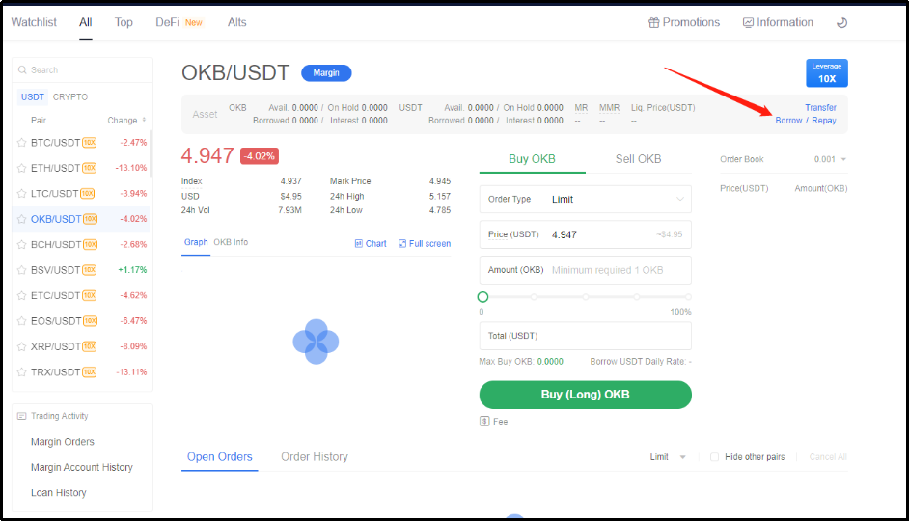Toggle Hide other pairs checkbox

[x=714, y=457]
